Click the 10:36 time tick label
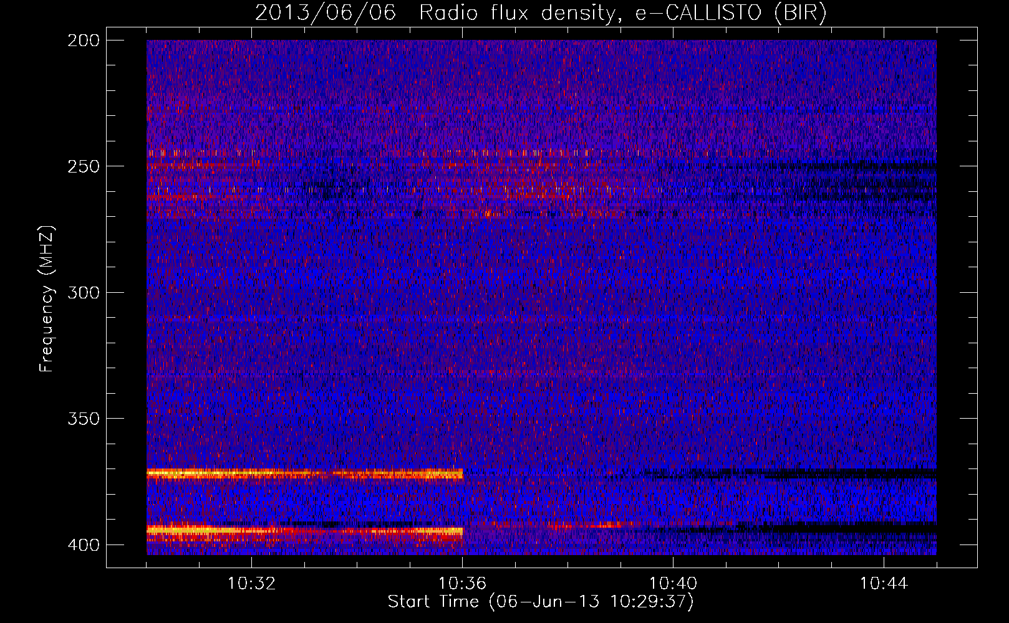This screenshot has height=623, width=1009. pos(462,584)
